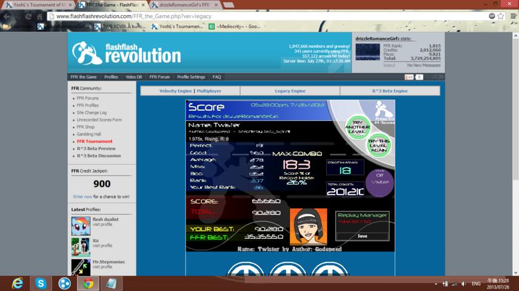The image size is (519, 291).
Task: Open FFR Forum menu item
Action: (159, 77)
